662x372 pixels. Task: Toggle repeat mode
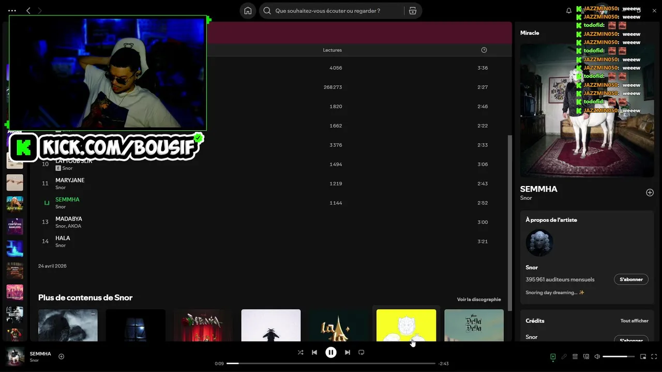tap(362, 352)
